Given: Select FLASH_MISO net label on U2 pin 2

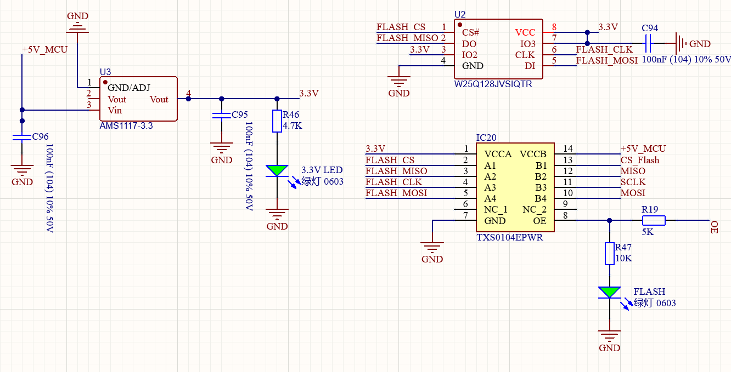Looking at the screenshot, I should pyautogui.click(x=408, y=38).
